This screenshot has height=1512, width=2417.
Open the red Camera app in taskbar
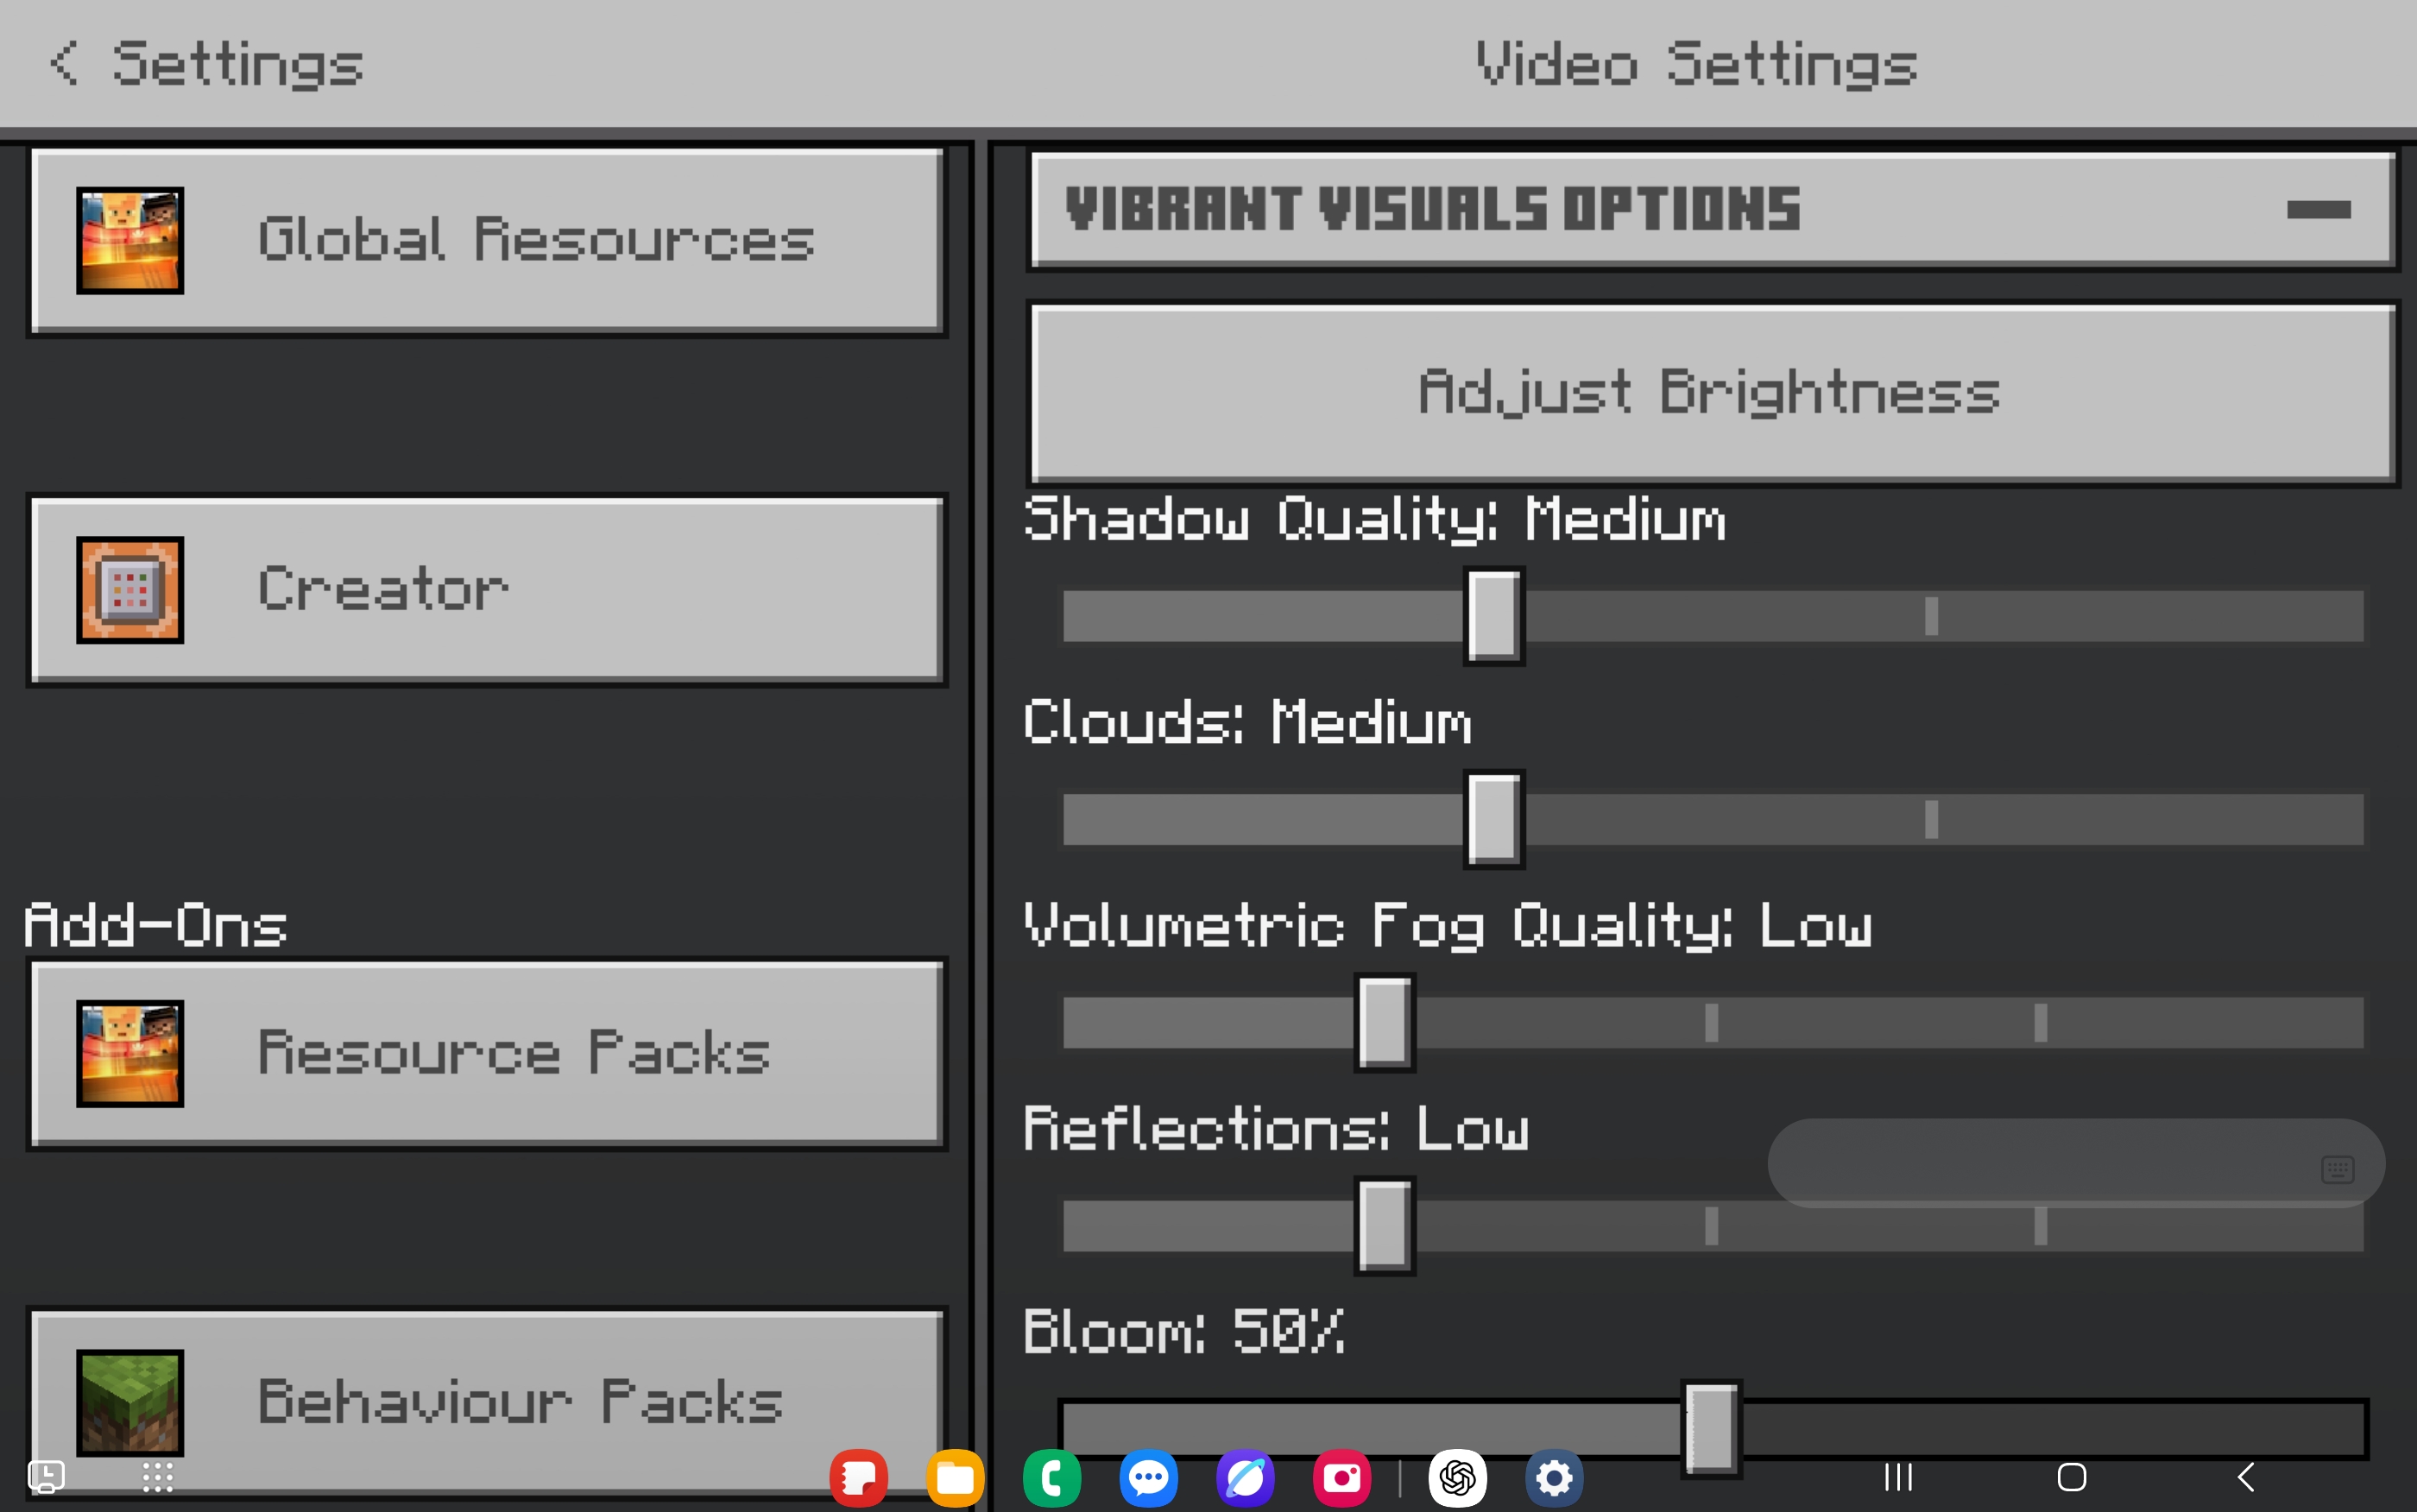1341,1477
